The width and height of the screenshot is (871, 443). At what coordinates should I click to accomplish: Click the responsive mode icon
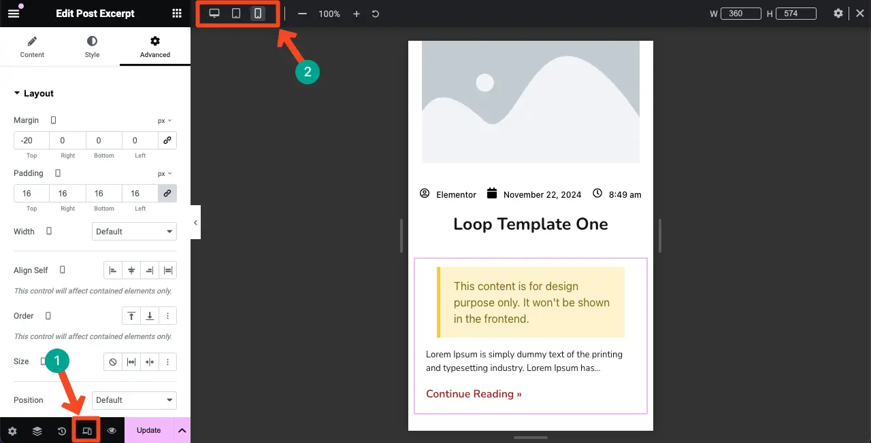pos(87,431)
